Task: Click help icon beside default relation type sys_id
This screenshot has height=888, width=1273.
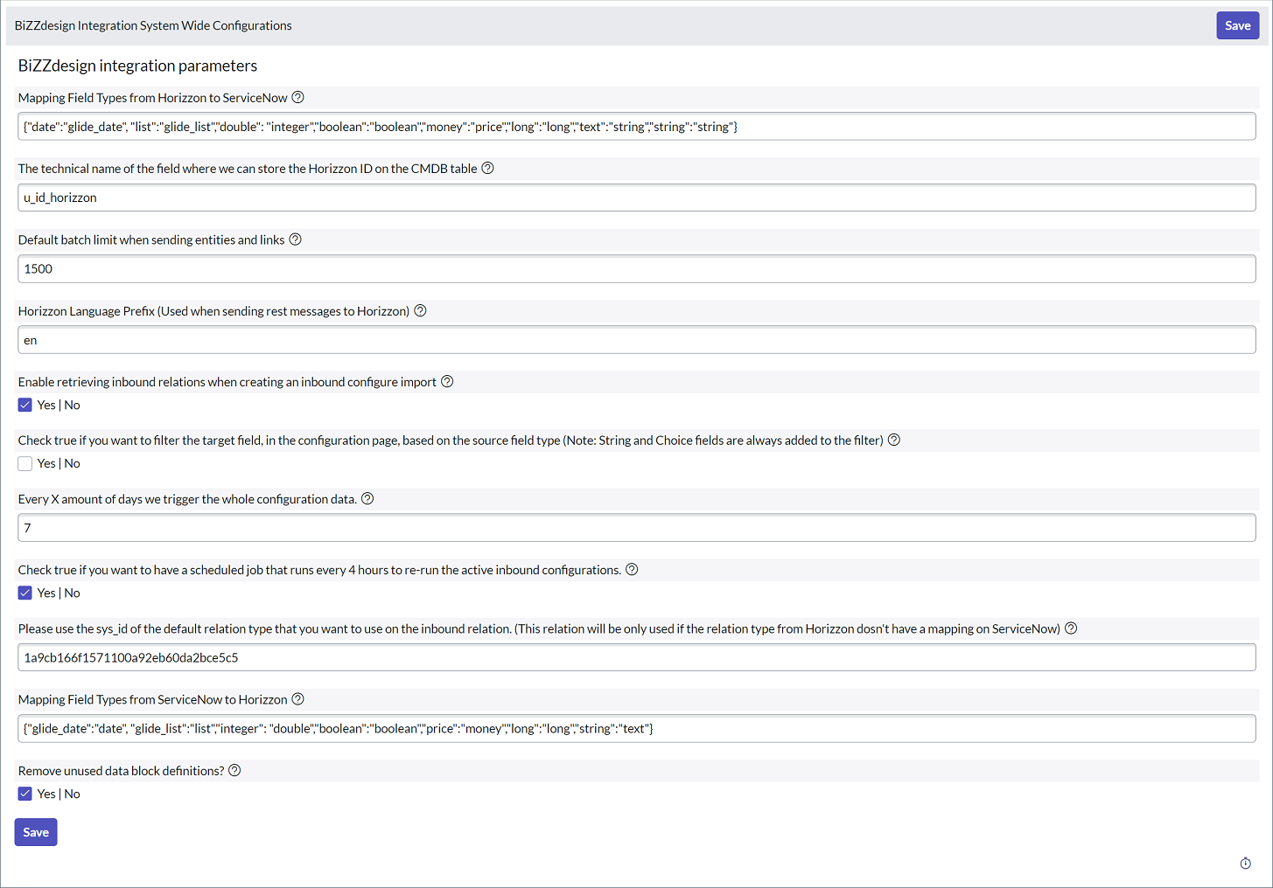Action: tap(1071, 628)
